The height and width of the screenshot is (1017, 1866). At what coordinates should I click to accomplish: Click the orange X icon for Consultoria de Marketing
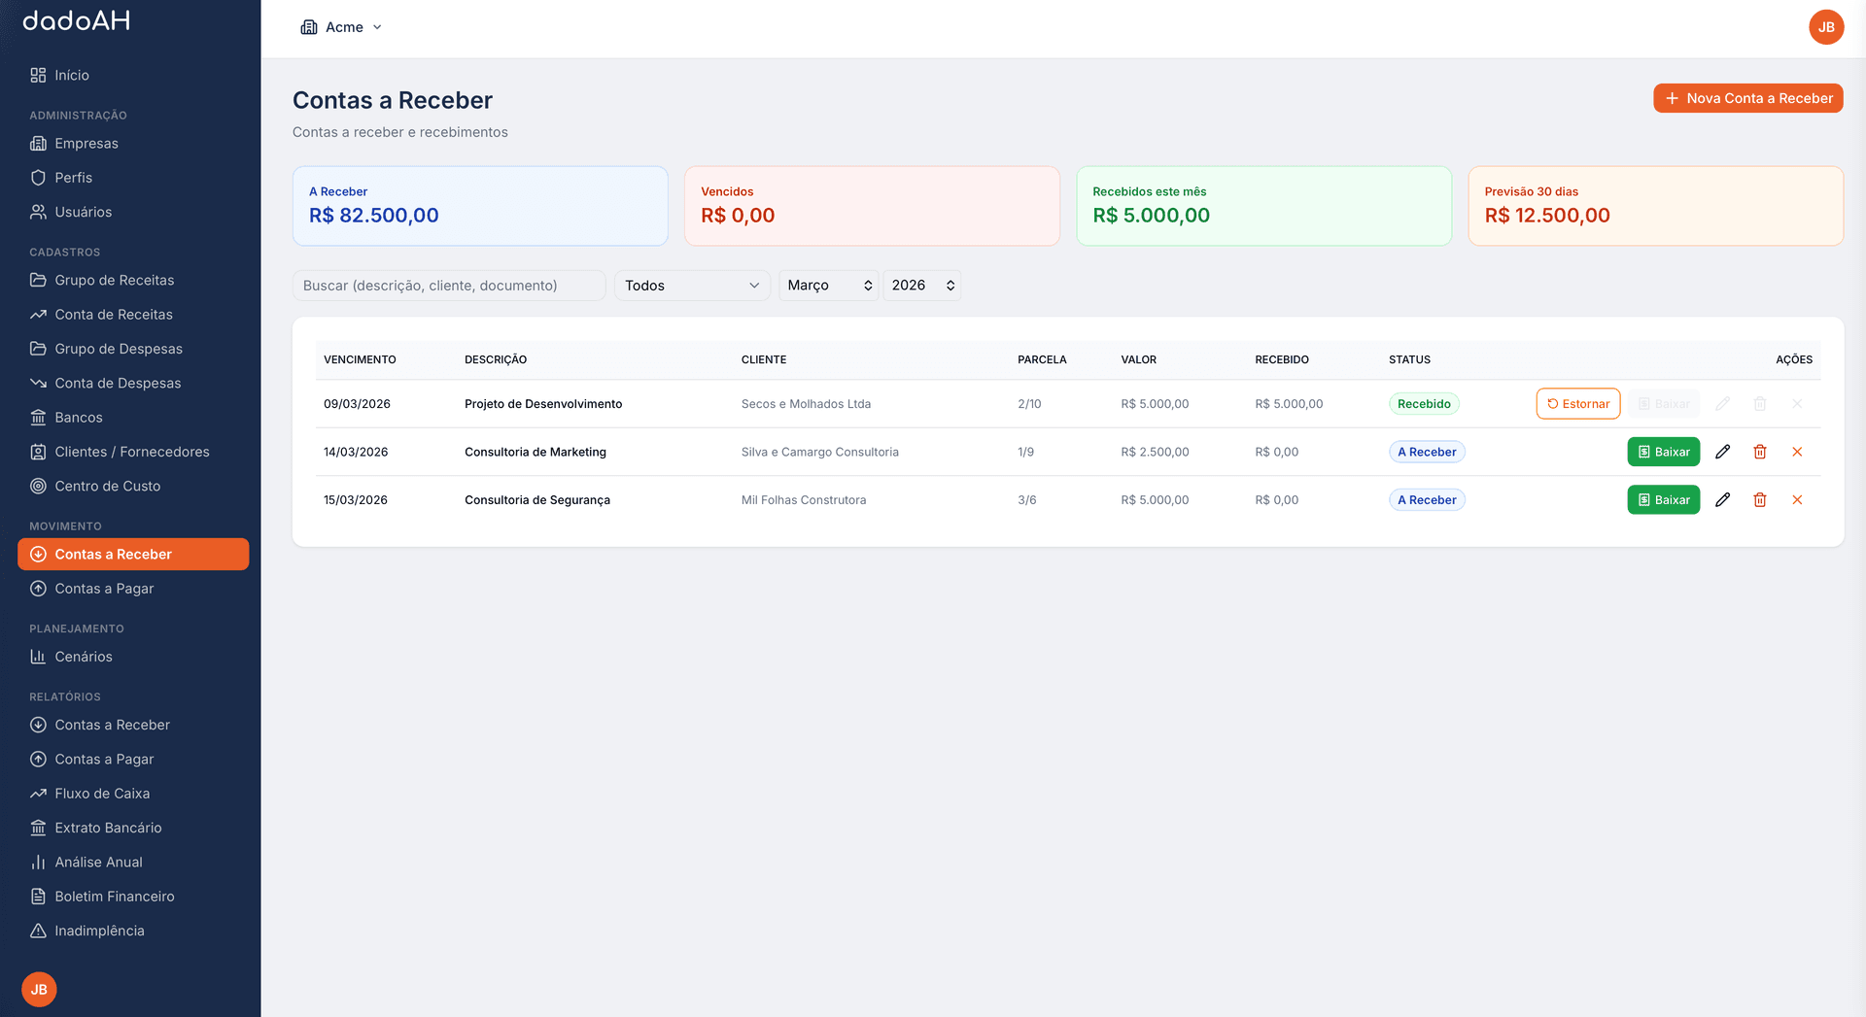coord(1796,452)
